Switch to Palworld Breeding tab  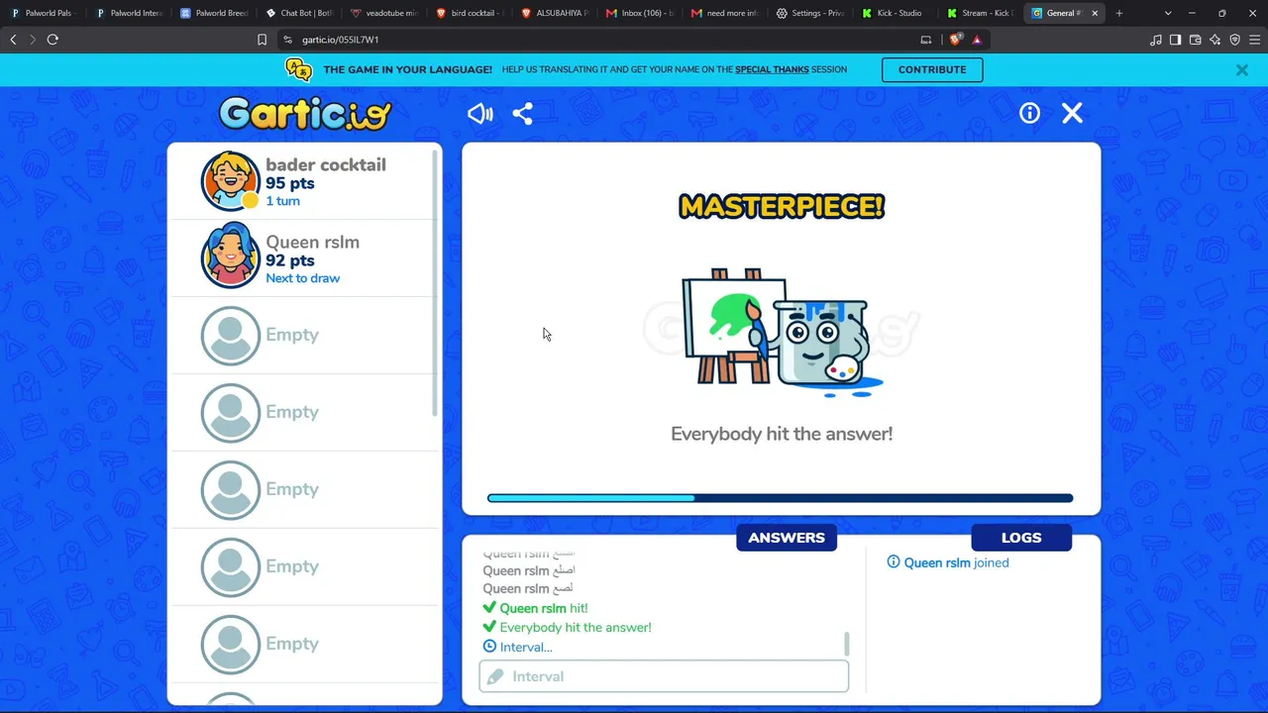coord(213,13)
